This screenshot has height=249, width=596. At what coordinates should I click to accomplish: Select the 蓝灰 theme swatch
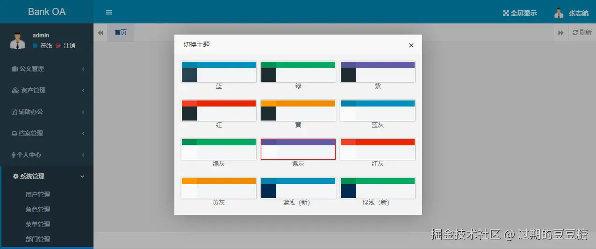tap(378, 110)
